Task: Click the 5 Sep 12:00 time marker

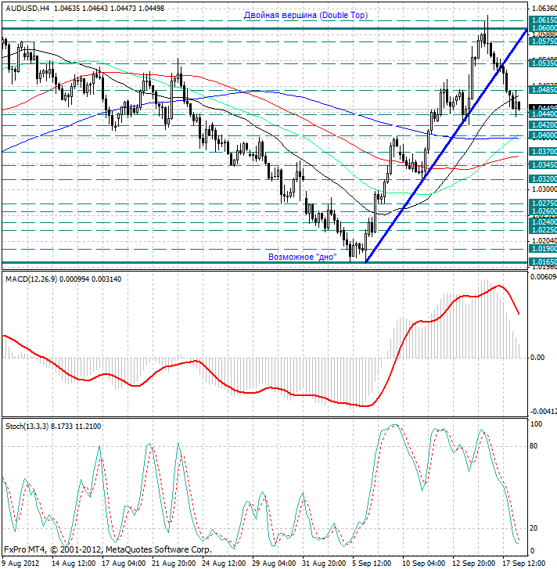Action: point(372,564)
